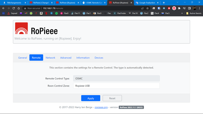Switch to the RoPieee Changelog browser tab
The image size is (203, 114).
41,3
